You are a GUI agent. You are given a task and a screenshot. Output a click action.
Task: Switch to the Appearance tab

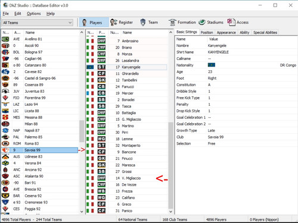[x=226, y=33]
